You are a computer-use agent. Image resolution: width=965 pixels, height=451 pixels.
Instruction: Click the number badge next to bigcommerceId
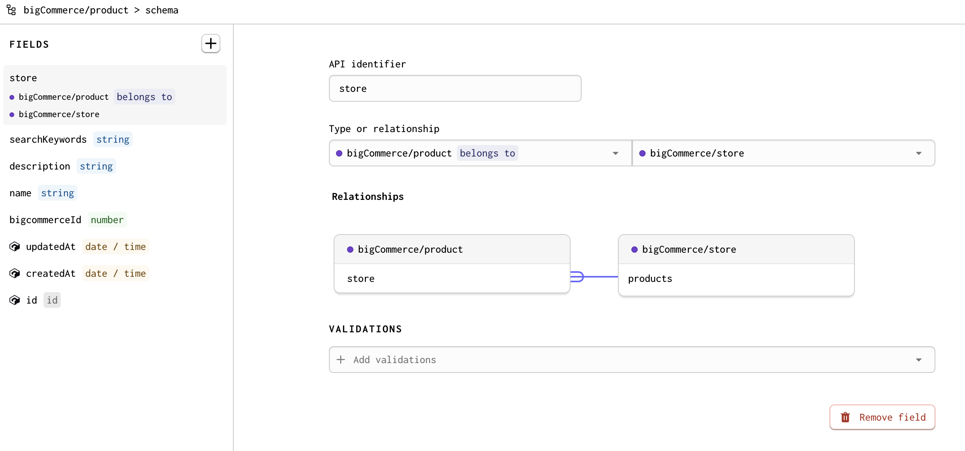tap(107, 220)
